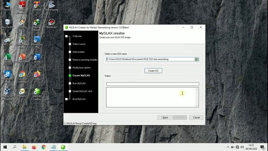Launch Bandicam from the desktop
The height and width of the screenshot is (151, 268).
pos(52,23)
